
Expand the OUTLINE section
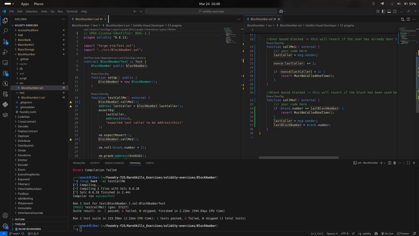(x=39, y=219)
